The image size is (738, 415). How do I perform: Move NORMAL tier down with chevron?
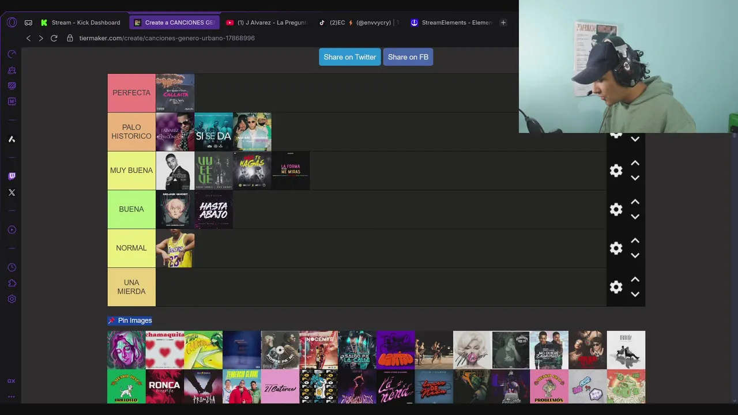635,255
